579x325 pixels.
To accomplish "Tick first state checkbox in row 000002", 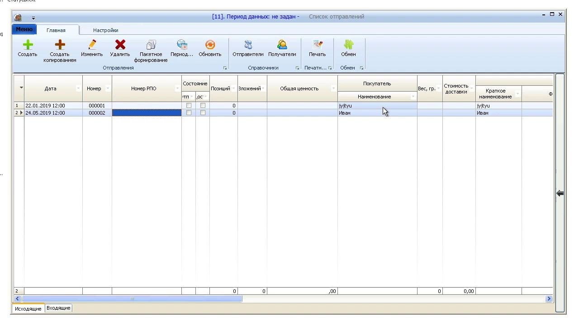I will coord(189,113).
